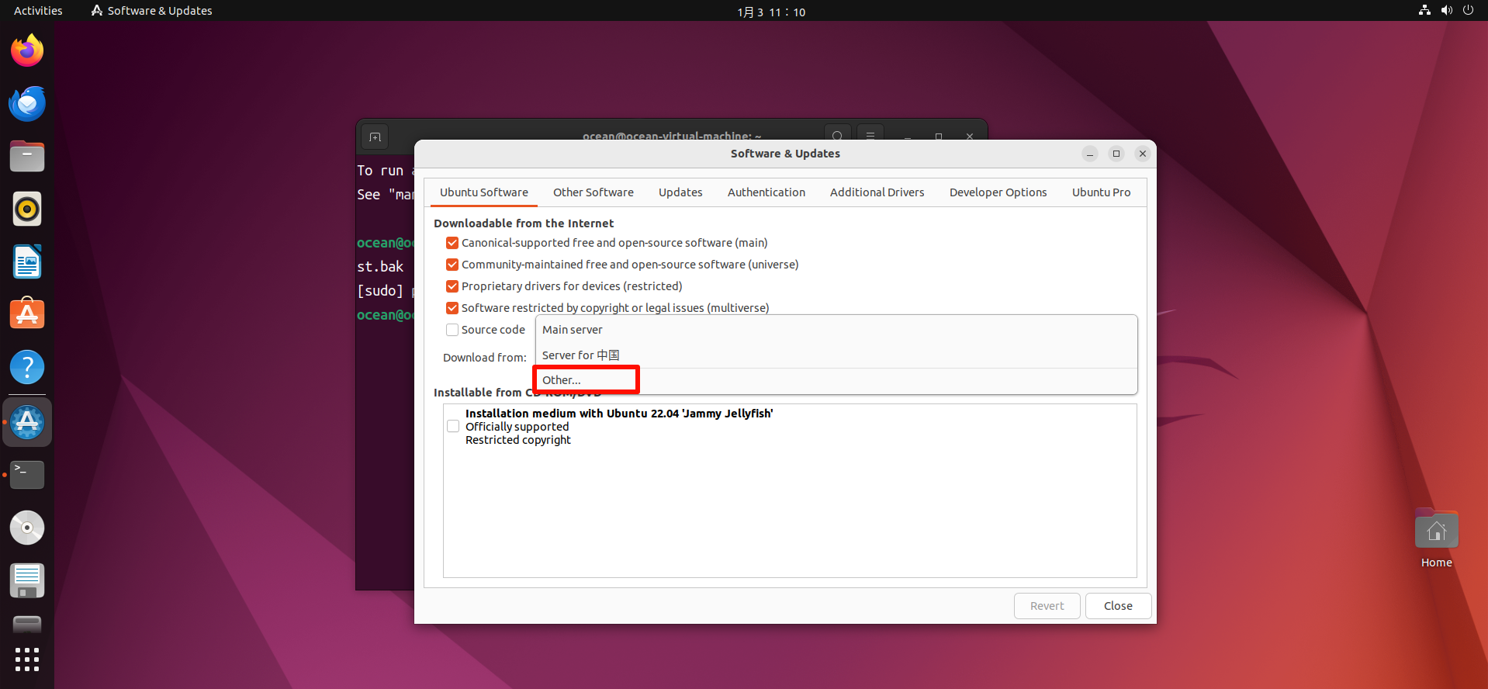Open the Other Software tab
The height and width of the screenshot is (689, 1488).
coord(593,192)
